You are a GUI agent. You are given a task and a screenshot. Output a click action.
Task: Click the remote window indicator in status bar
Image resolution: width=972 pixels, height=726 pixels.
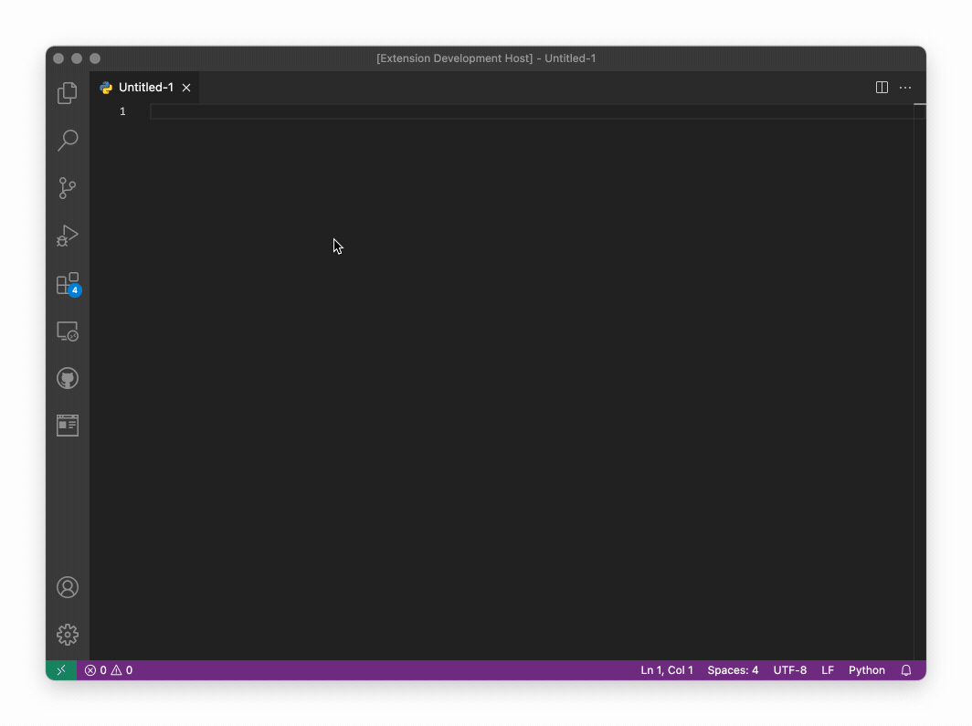(61, 670)
